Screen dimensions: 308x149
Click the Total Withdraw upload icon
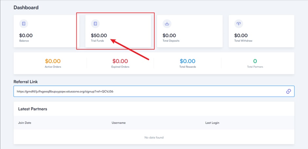pos(239,24)
